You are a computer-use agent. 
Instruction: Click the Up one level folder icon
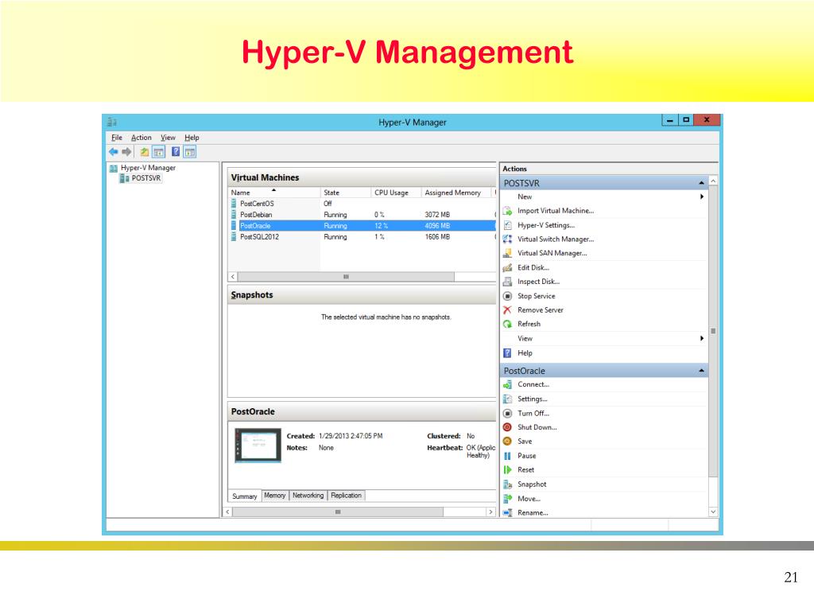(x=145, y=152)
